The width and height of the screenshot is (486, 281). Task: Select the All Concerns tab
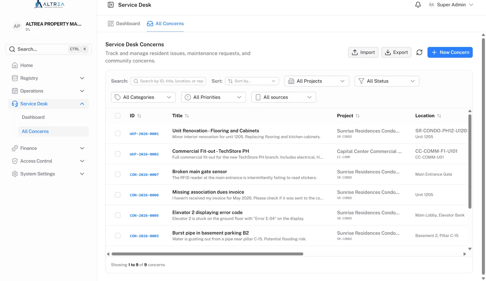pyautogui.click(x=165, y=24)
